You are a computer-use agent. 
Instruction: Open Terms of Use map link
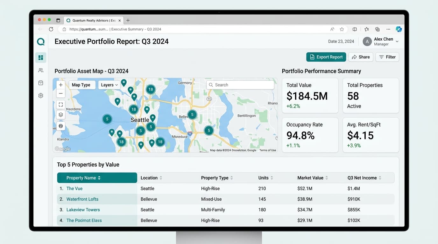point(268,150)
